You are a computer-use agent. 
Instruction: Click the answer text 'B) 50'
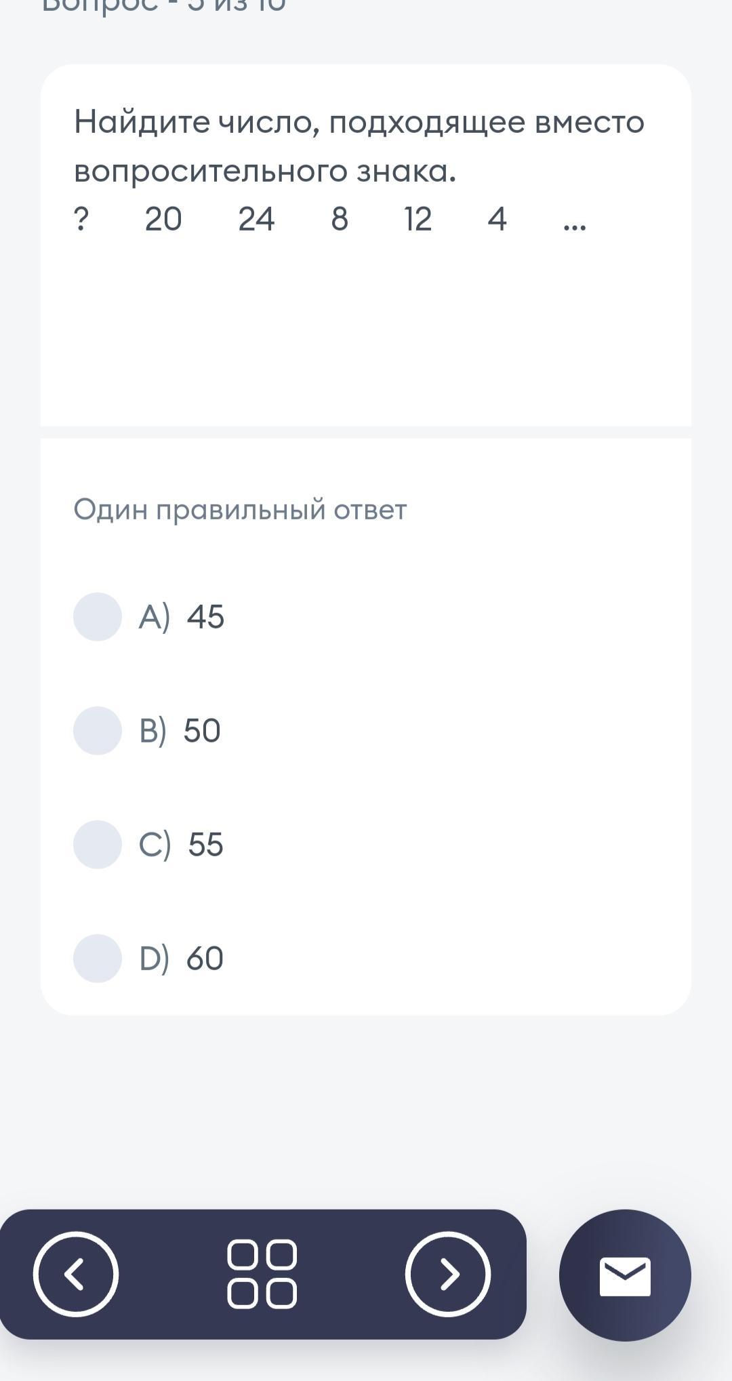180,731
